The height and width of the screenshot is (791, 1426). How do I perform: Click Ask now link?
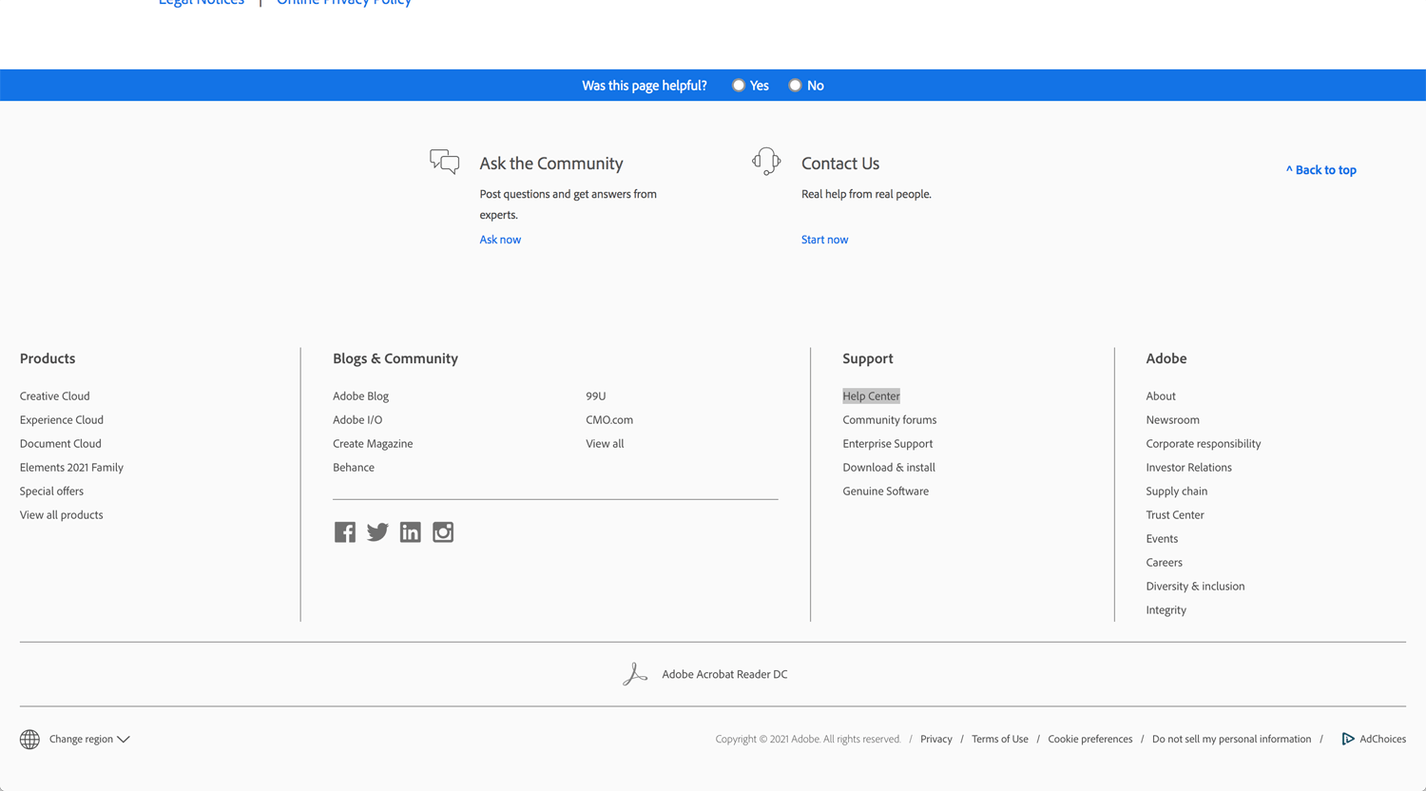click(x=500, y=240)
